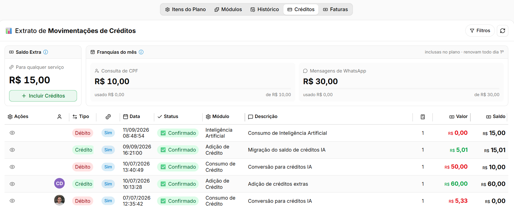
Task: View details of 10/07/2026 13:40:49 eye icon
Action: pos(12,167)
